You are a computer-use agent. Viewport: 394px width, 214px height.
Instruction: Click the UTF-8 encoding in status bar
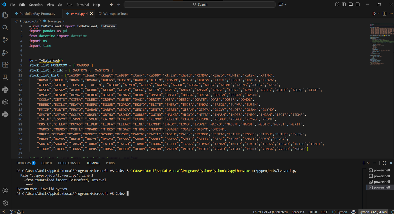pyautogui.click(x=313, y=212)
